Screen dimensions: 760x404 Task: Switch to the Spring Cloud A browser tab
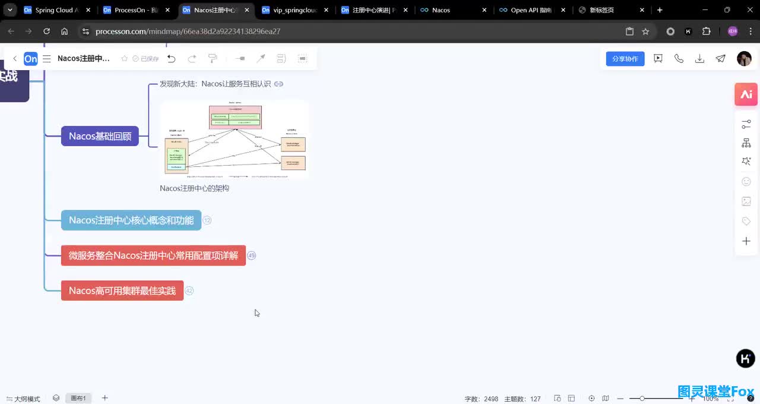pos(56,10)
